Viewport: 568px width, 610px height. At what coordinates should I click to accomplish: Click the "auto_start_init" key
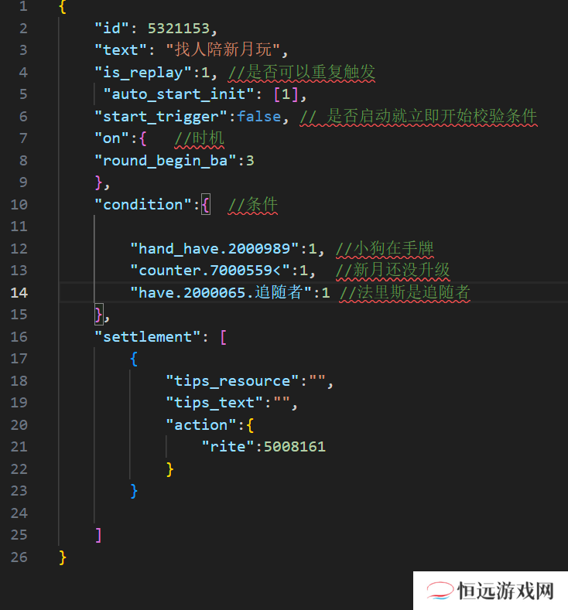(x=179, y=94)
